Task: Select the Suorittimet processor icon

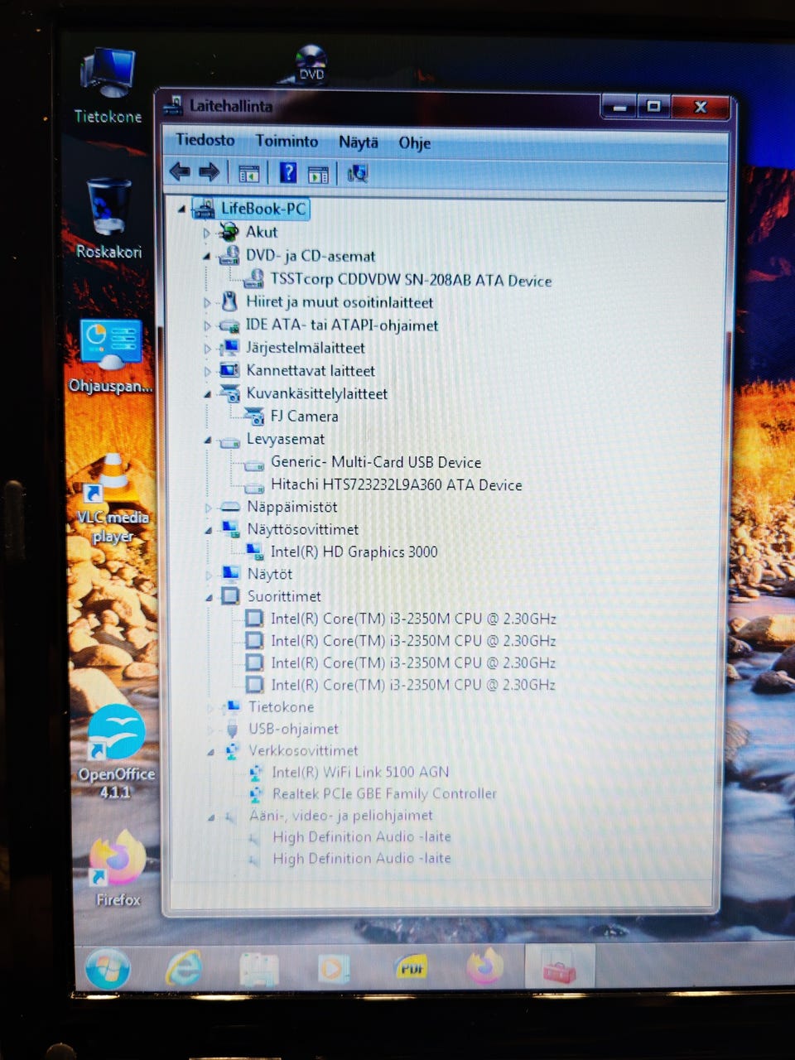Action: (x=230, y=596)
